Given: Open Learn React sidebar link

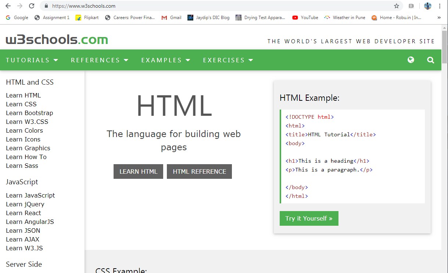Looking at the screenshot, I should [x=24, y=213].
